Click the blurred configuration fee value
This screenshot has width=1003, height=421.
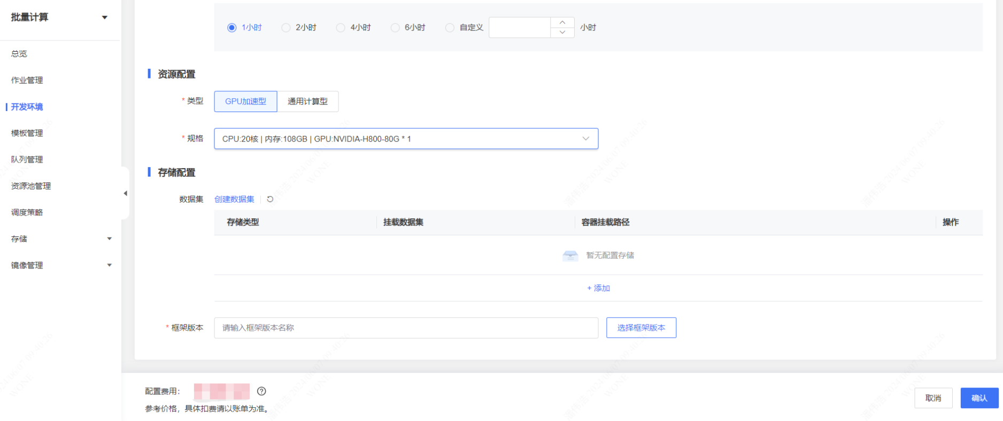(x=222, y=392)
